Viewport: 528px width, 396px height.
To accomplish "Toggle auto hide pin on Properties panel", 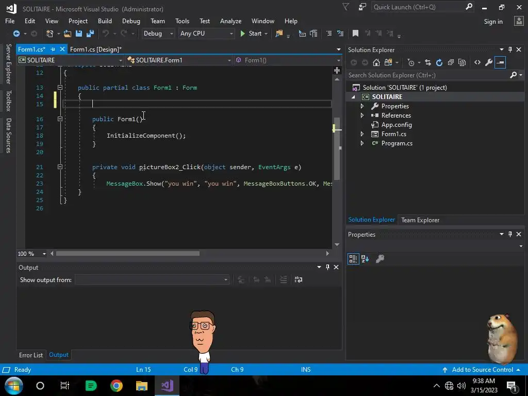I will tap(510, 234).
